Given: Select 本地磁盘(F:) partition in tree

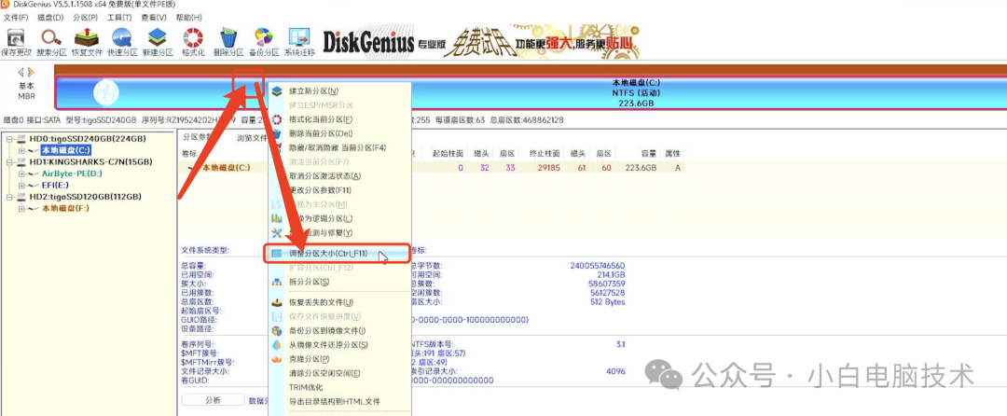Looking at the screenshot, I should coord(65,208).
